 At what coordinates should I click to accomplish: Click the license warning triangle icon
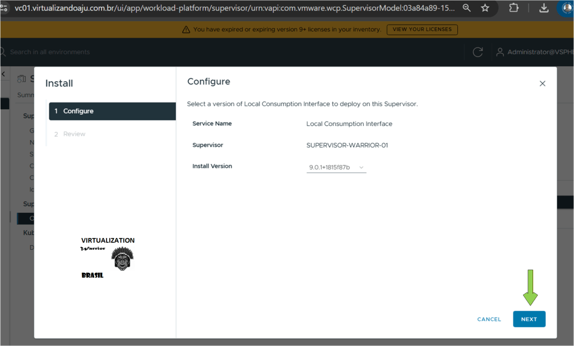pos(186,30)
